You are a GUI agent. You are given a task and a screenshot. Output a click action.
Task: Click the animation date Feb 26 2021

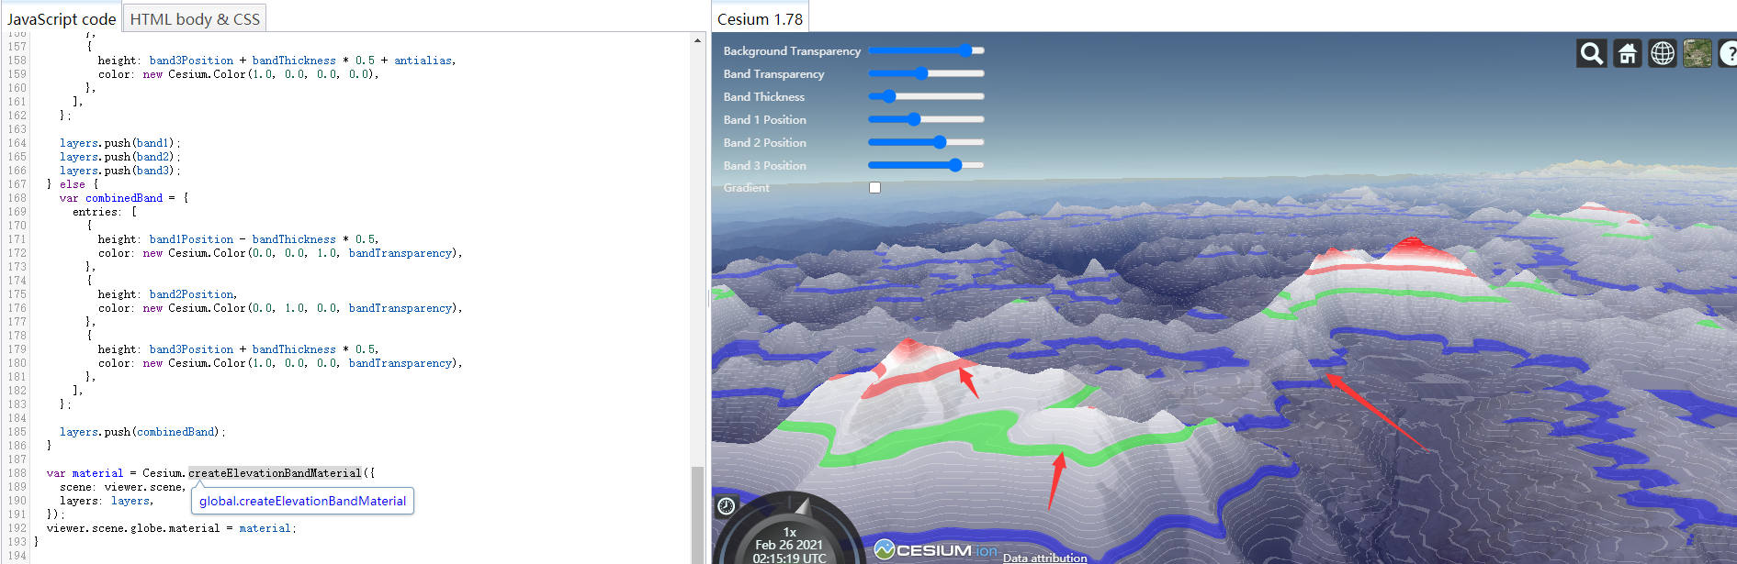coord(789,545)
